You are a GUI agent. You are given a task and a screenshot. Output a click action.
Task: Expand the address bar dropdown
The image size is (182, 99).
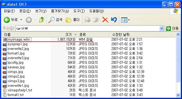click(162, 28)
